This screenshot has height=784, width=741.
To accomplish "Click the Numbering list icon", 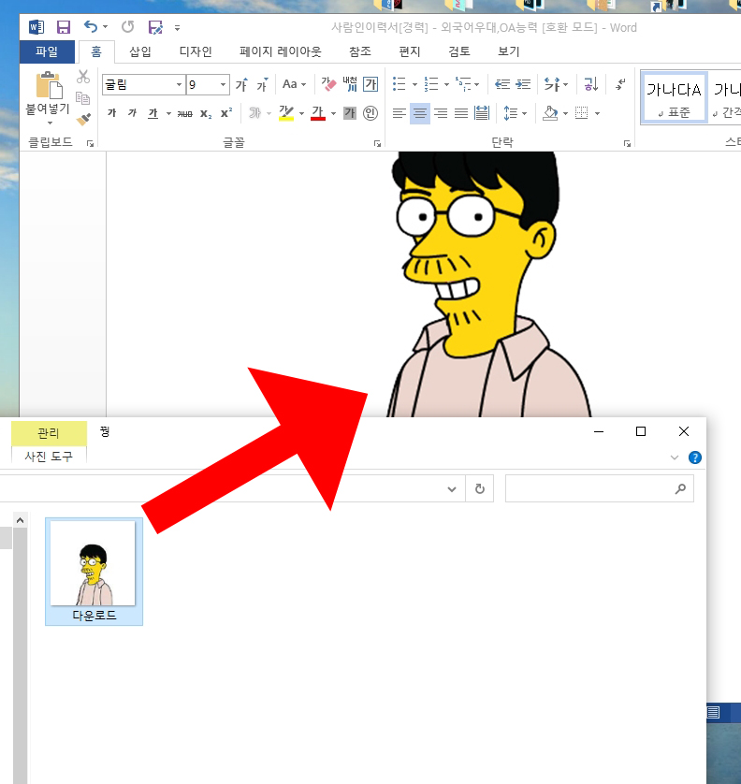I will 431,84.
